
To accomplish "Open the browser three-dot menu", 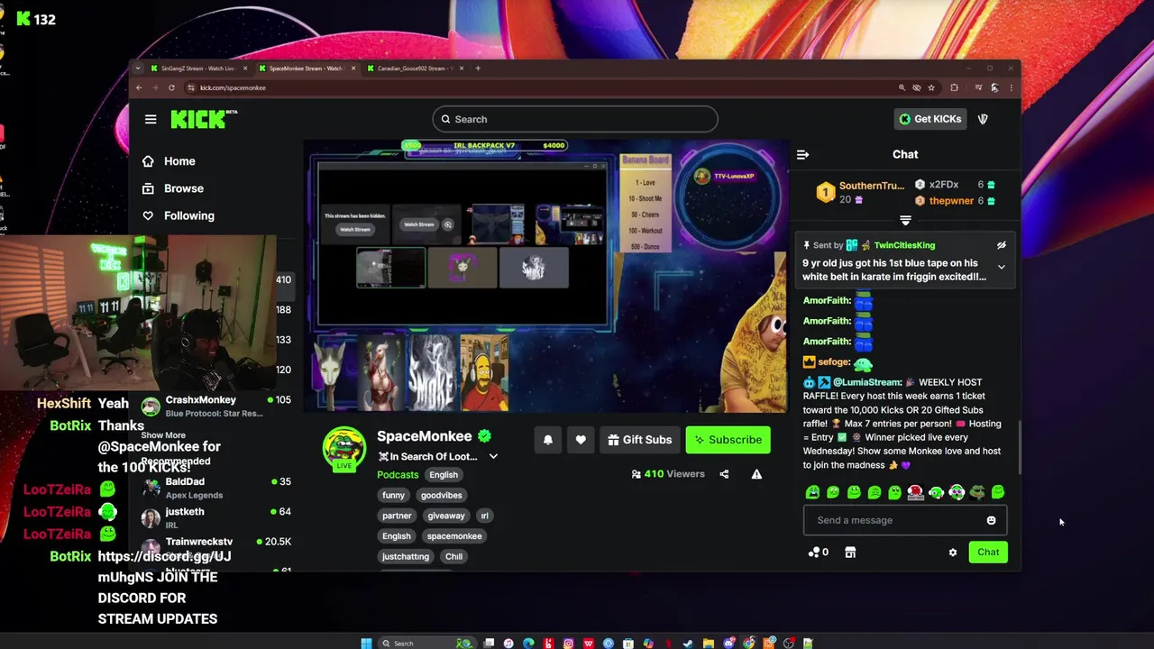I will [1012, 87].
